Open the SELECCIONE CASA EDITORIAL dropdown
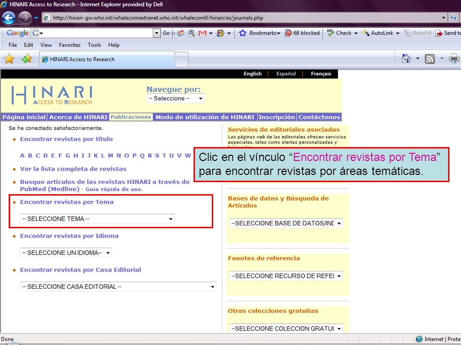 (118, 286)
